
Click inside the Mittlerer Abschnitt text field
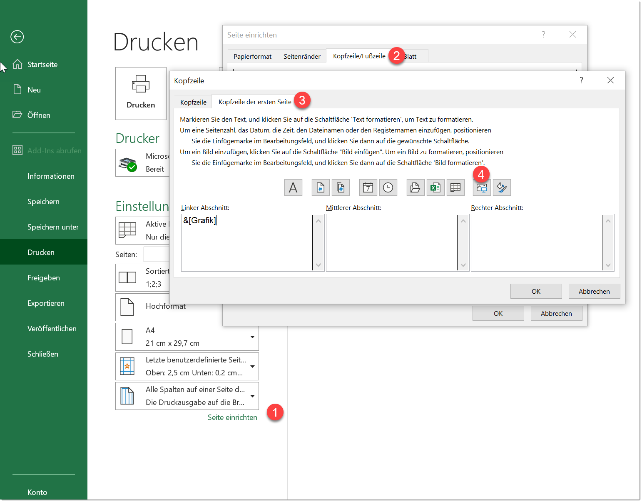pyautogui.click(x=391, y=242)
